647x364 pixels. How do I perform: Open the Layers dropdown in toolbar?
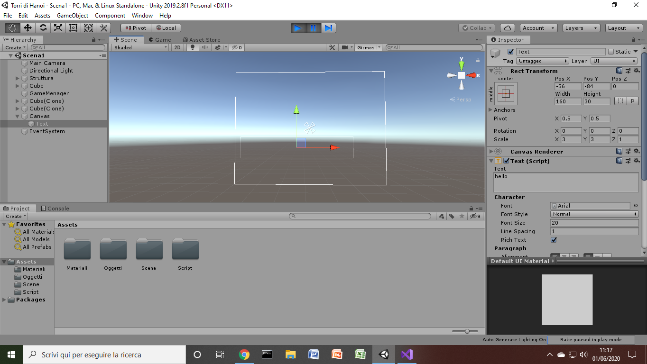pos(581,28)
